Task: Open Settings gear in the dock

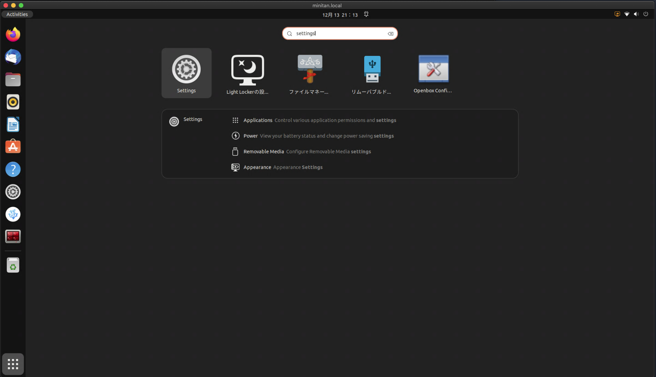Action: click(x=13, y=192)
